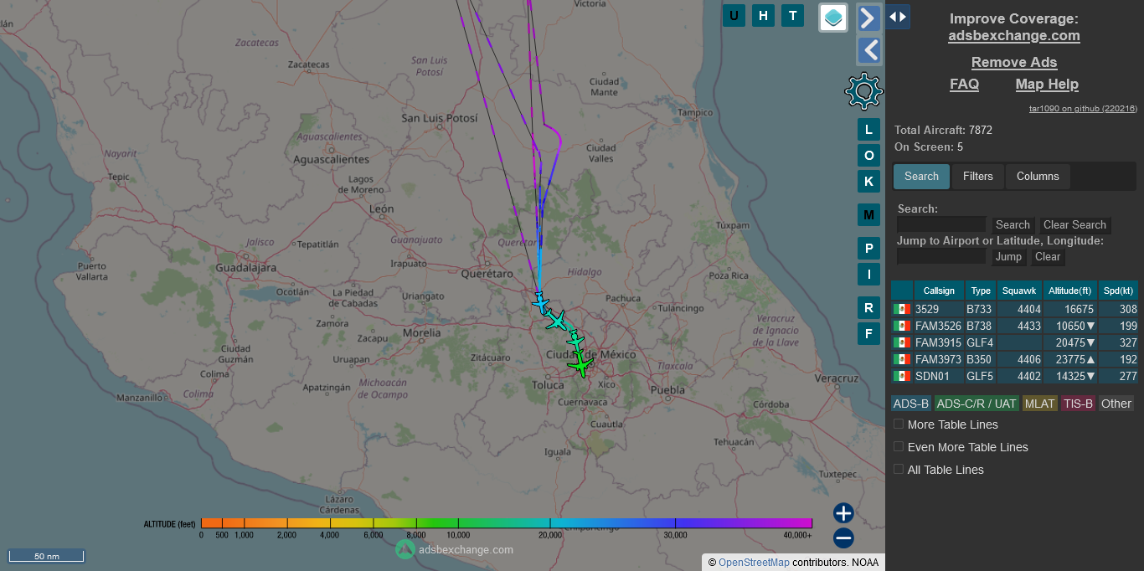Select aircraft row 3529

pyautogui.click(x=1014, y=309)
